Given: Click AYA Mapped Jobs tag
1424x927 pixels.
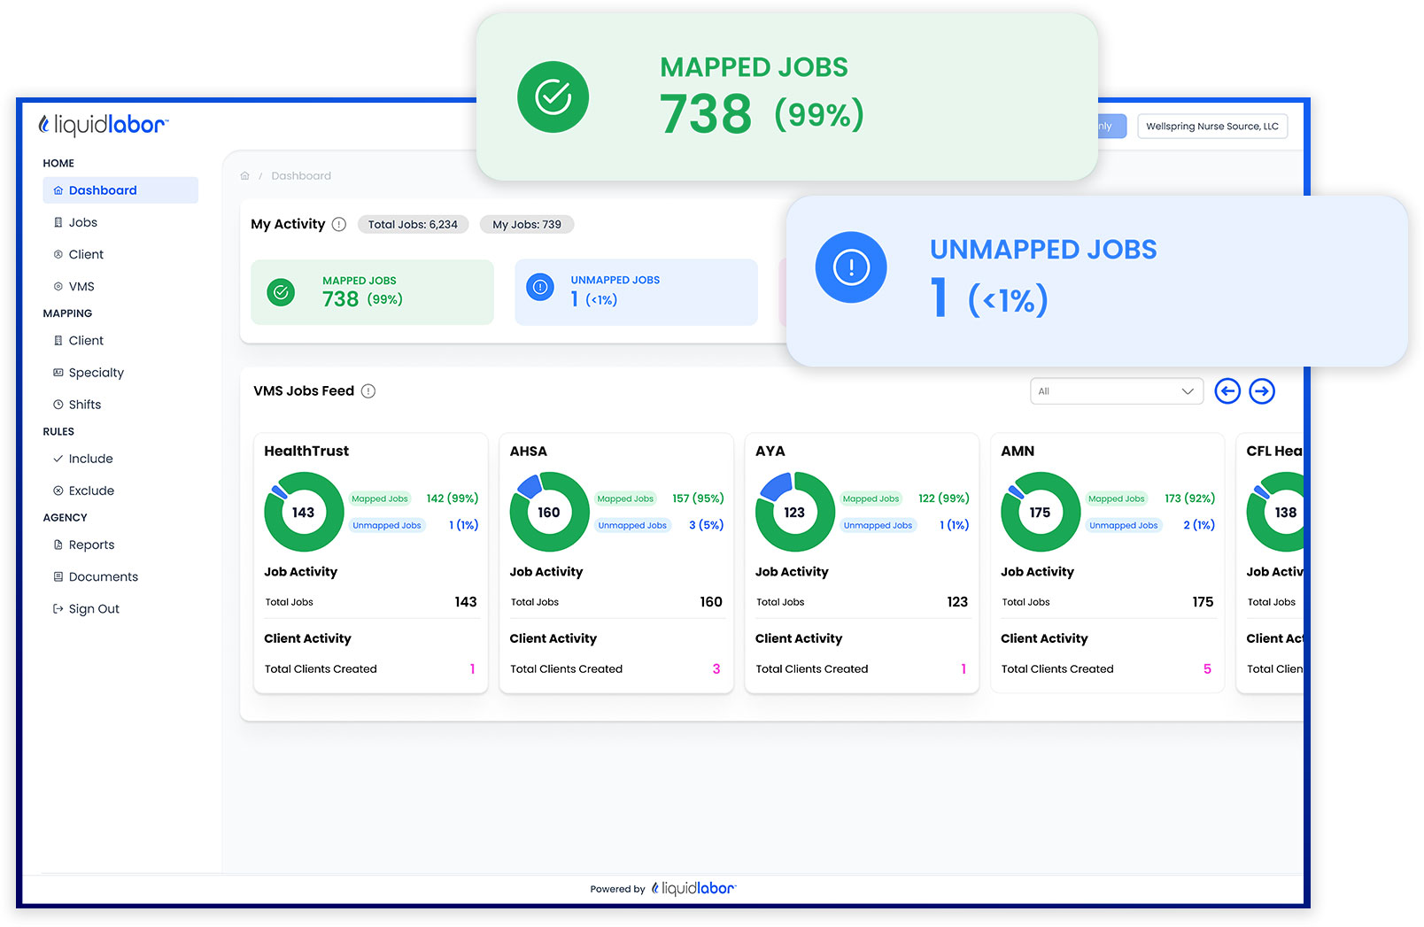Looking at the screenshot, I should [x=871, y=498].
